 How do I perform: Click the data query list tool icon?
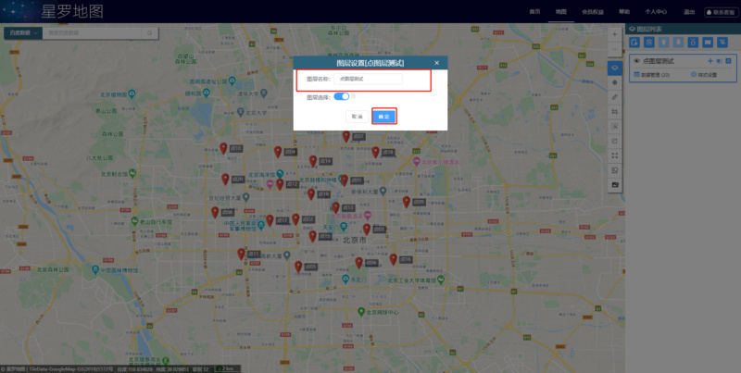coord(615,170)
